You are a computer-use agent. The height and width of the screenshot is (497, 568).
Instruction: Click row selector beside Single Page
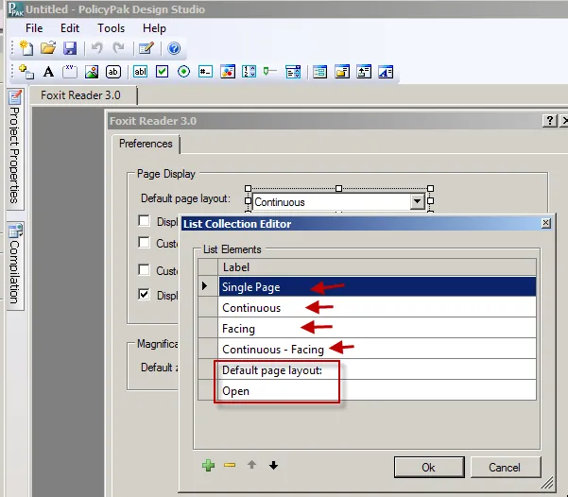208,286
